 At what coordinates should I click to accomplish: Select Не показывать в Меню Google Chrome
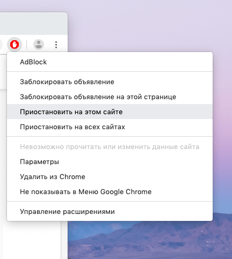pyautogui.click(x=110, y=192)
